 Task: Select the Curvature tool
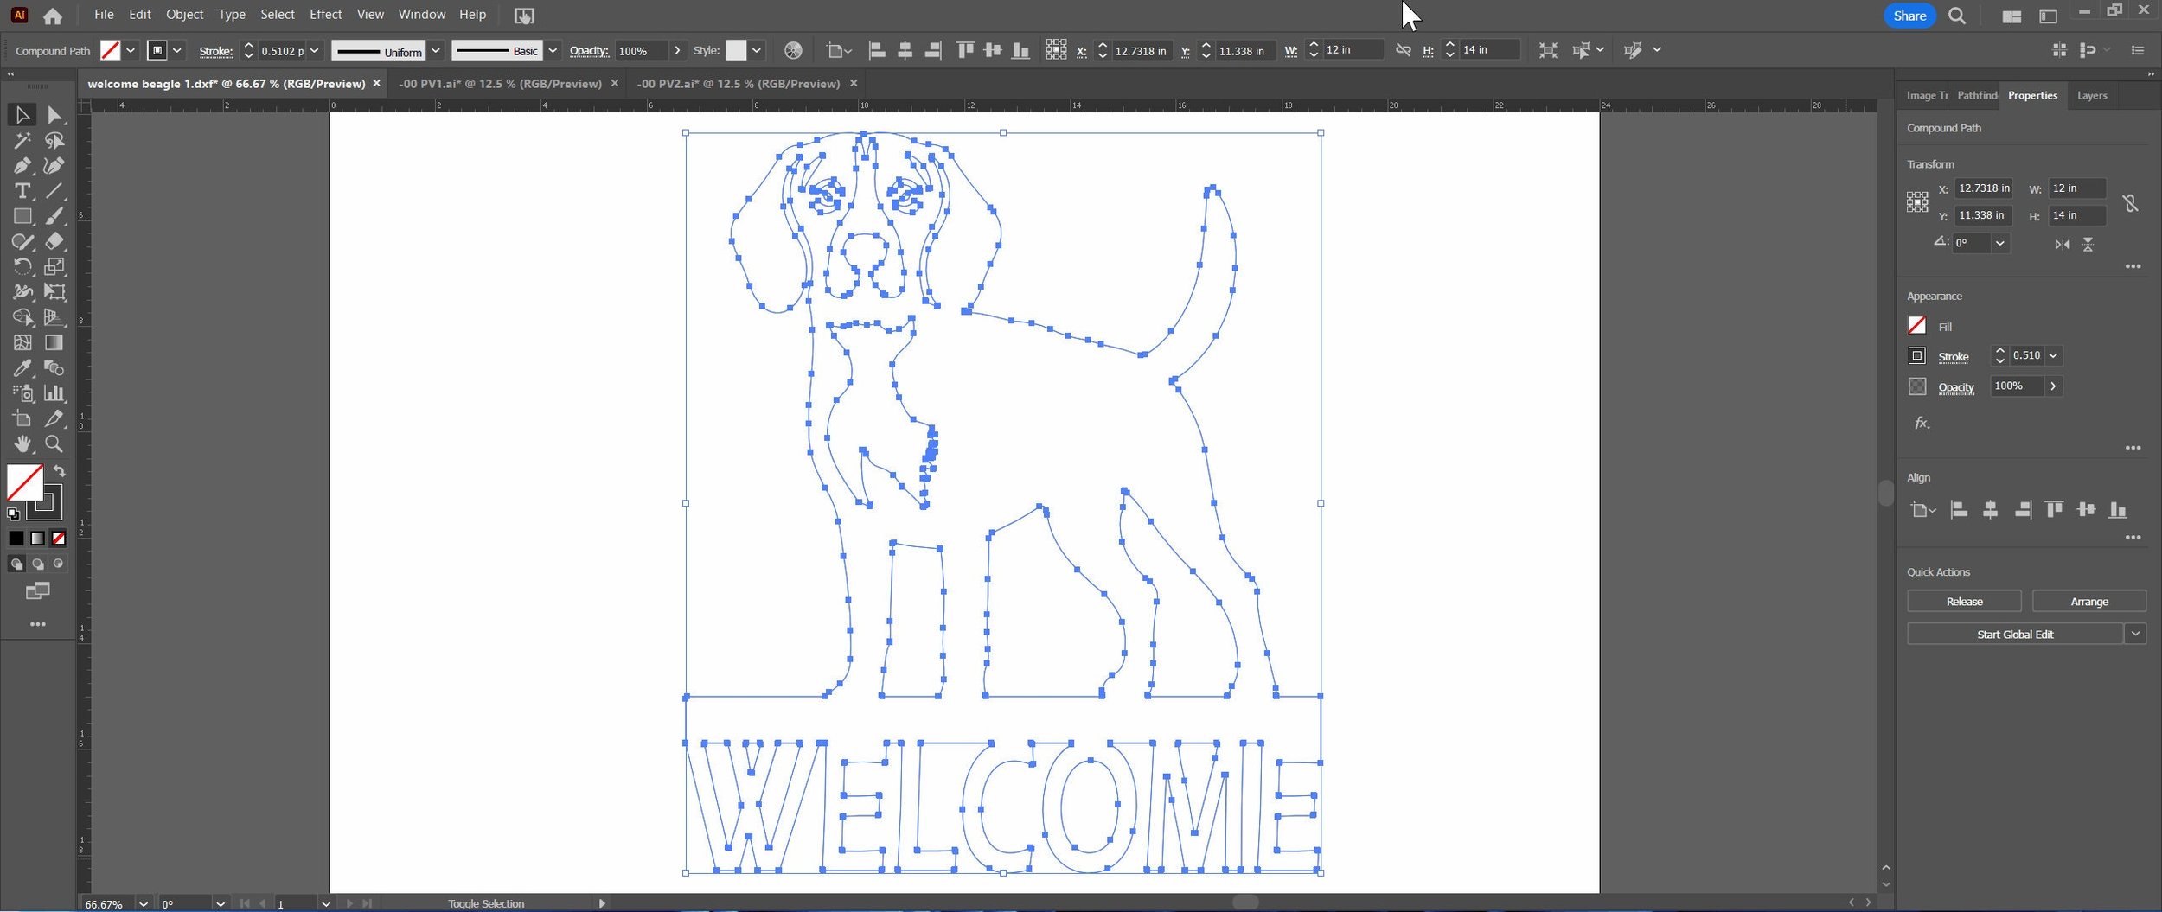(x=54, y=165)
